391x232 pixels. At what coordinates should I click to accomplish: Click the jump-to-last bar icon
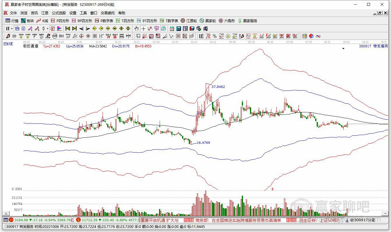tap(74, 29)
